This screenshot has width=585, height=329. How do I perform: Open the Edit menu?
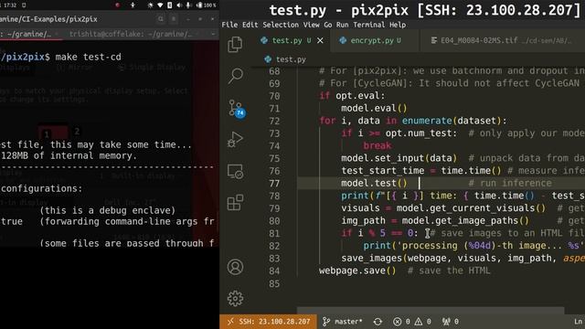pos(250,25)
